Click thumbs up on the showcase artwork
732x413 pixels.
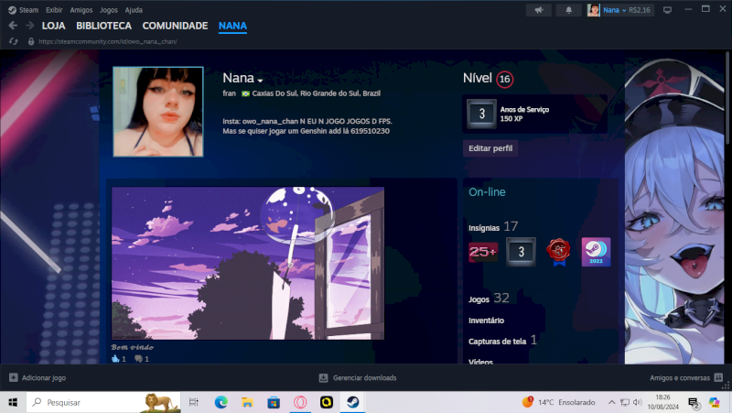pyautogui.click(x=117, y=359)
